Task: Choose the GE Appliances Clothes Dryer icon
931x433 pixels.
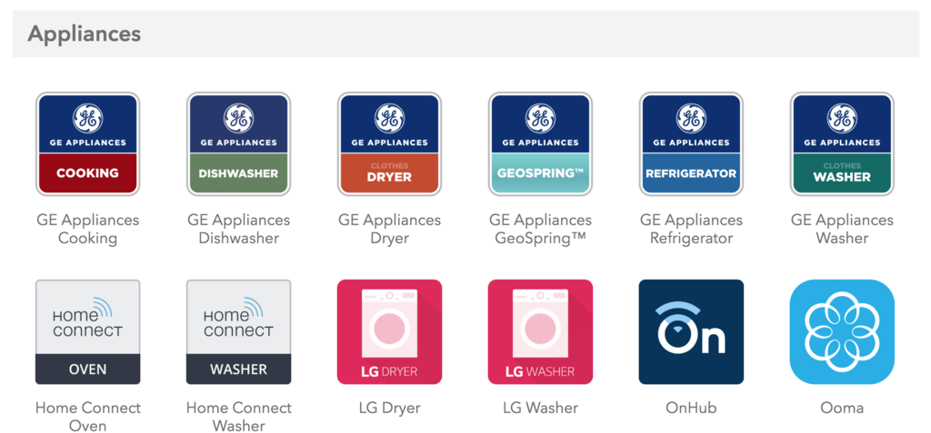Action: tap(389, 144)
